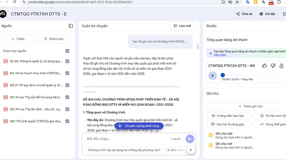
Task: Open Cài đặt settings
Action: coord(268,14)
